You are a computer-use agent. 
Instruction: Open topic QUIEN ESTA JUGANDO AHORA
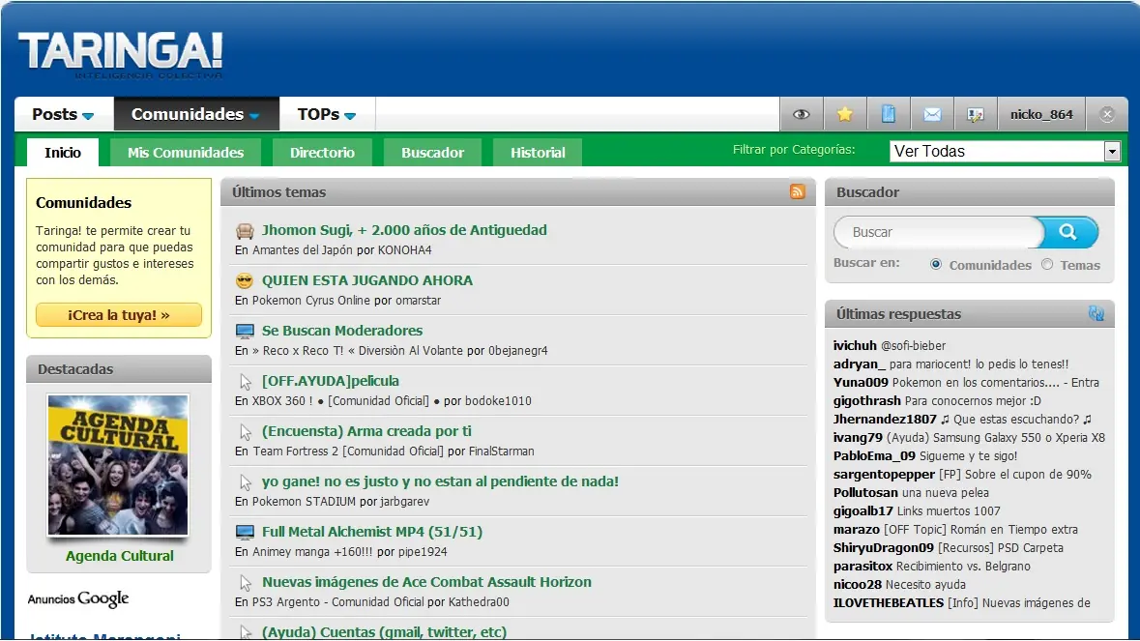coord(367,279)
